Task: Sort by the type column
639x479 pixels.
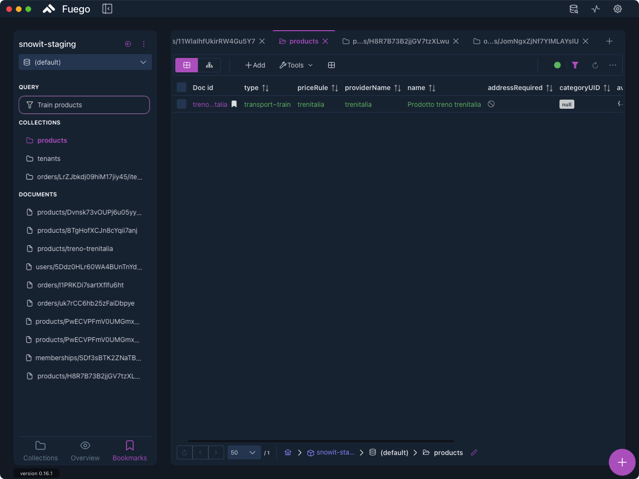Action: tap(265, 88)
